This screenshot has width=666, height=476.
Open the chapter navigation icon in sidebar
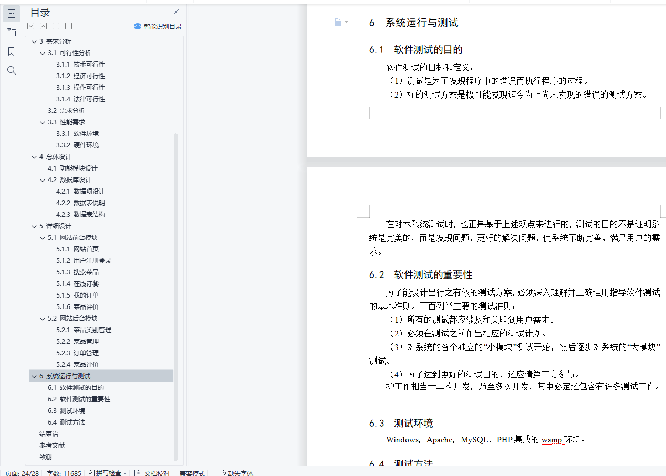tap(12, 32)
